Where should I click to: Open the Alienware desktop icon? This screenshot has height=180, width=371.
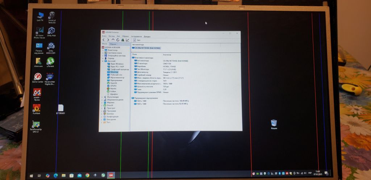pyautogui.click(x=38, y=63)
